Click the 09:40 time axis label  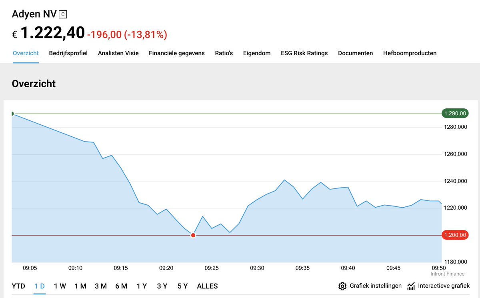348,268
